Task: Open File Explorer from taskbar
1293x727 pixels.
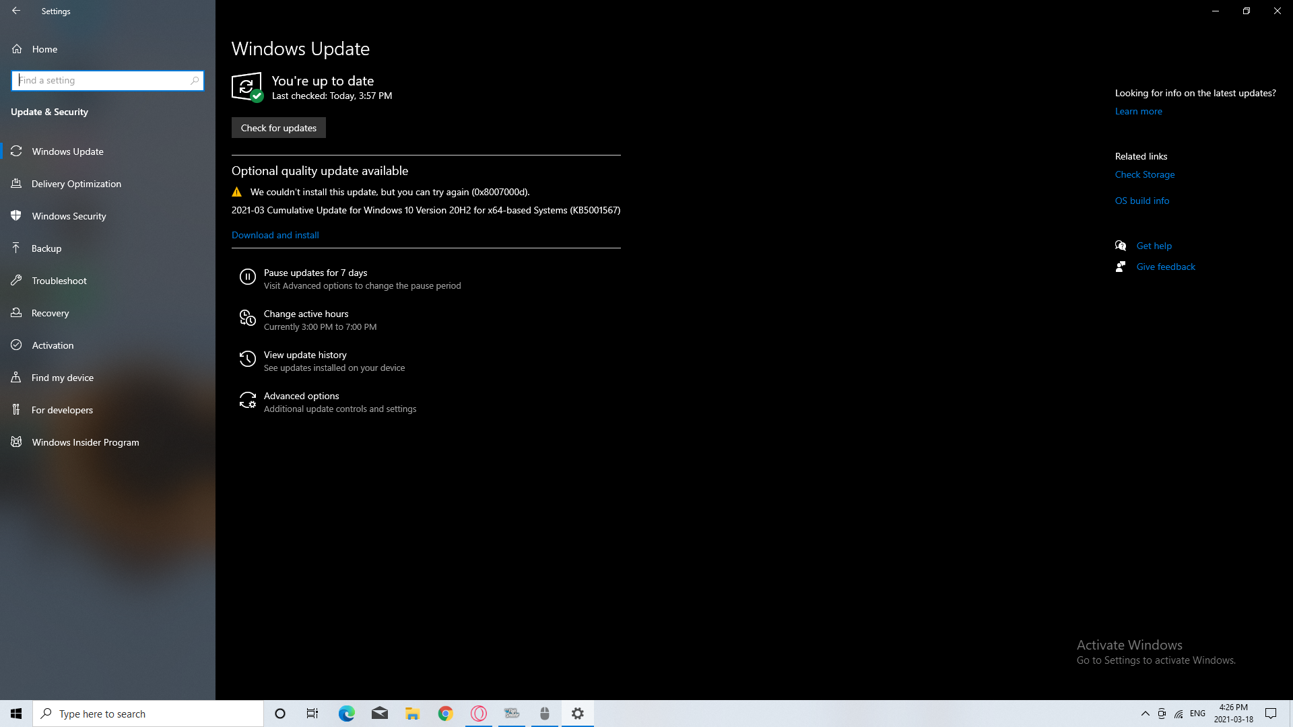Action: [x=412, y=714]
